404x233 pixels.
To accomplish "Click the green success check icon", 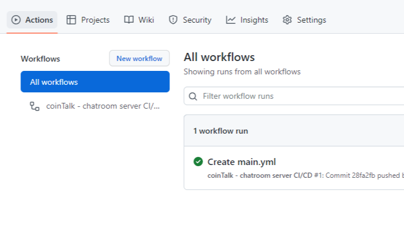I will 198,162.
